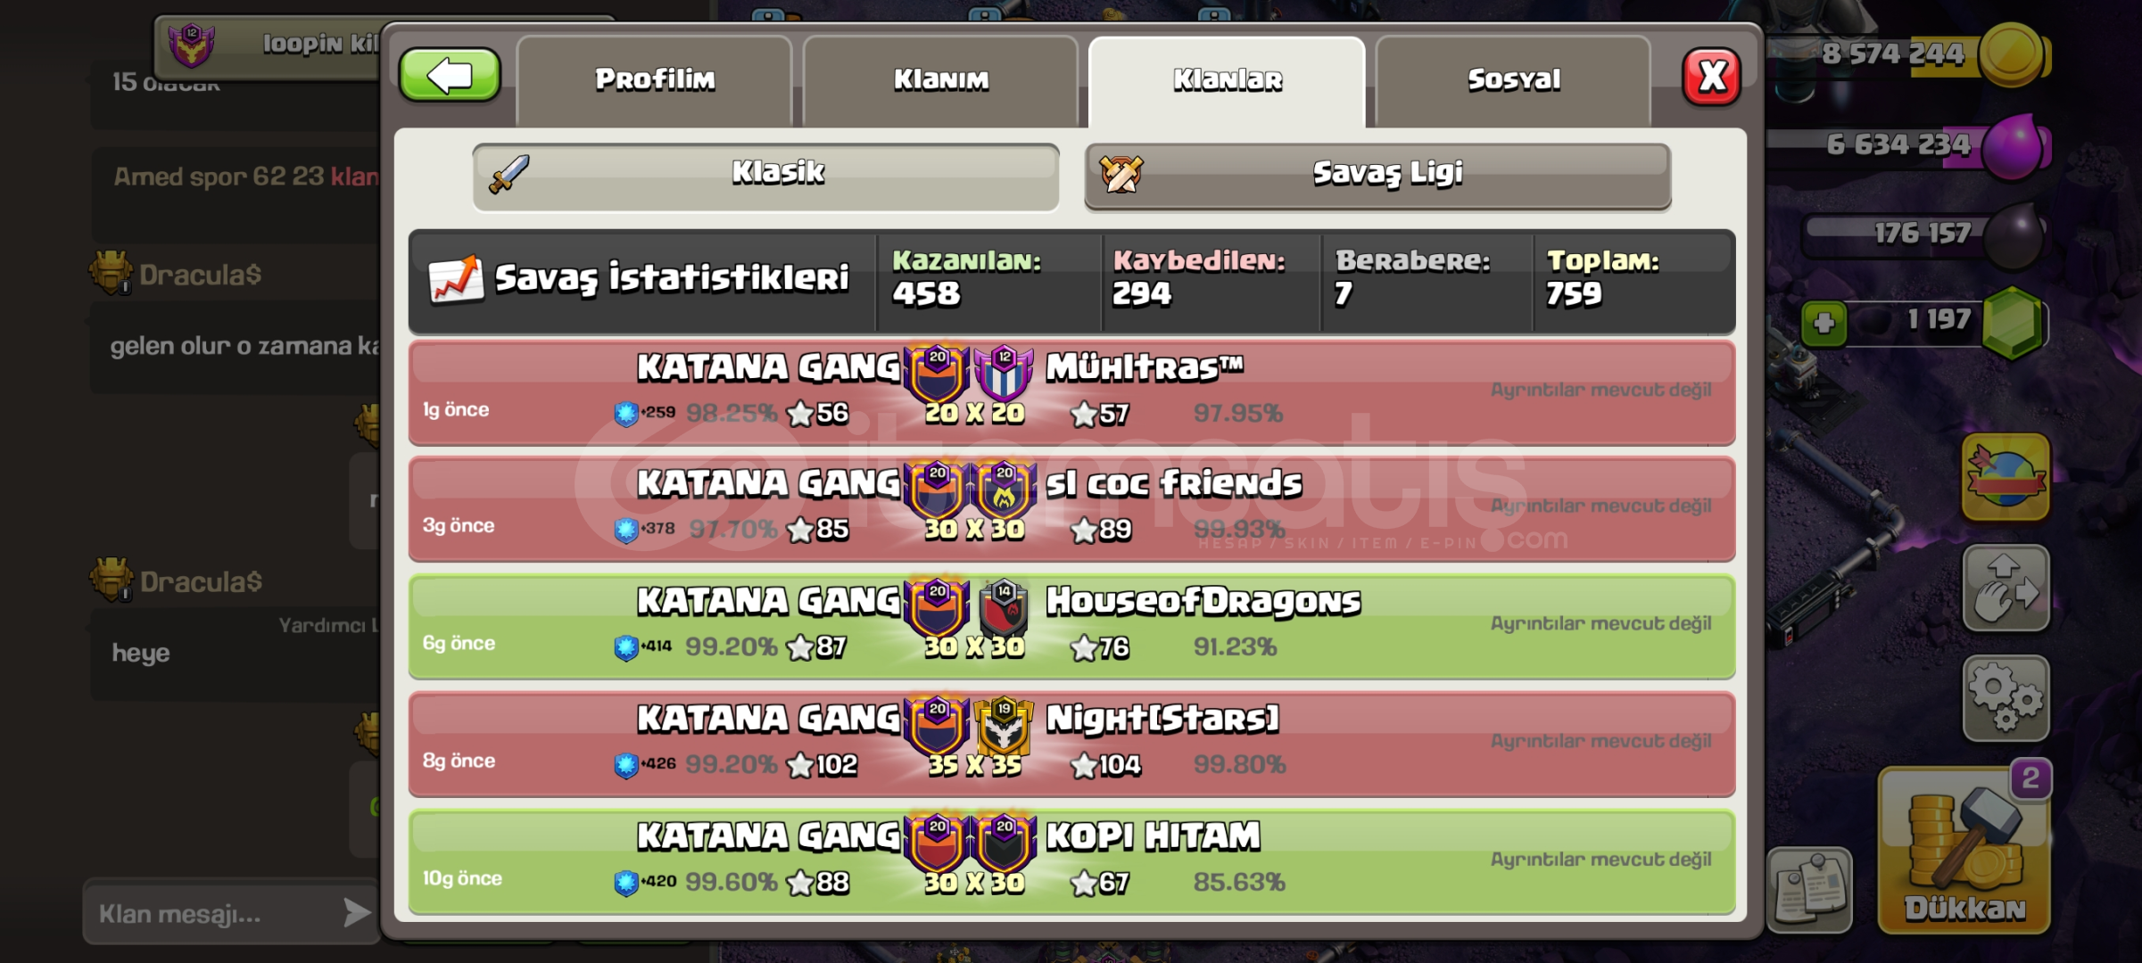Switch to the Profilim tab
Screen dimensions: 2142x963
[655, 80]
